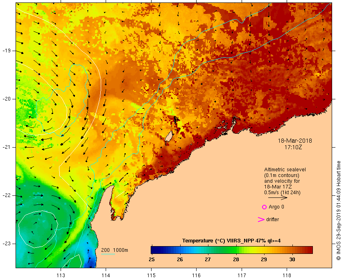Click the latitude axis label -23
Screen dimensions: 344x278
(7, 244)
